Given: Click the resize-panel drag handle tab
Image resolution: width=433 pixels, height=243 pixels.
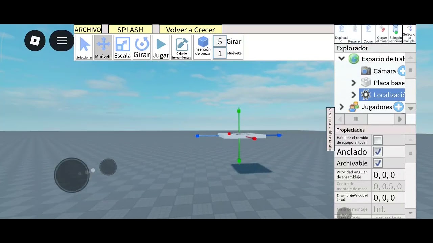Looking at the screenshot, I should point(330,129).
